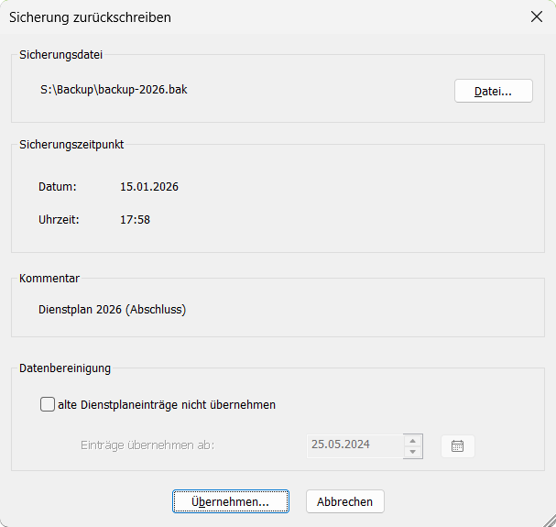Grab the resize grip in the dialog corner
The image size is (556, 527).
coord(550,521)
